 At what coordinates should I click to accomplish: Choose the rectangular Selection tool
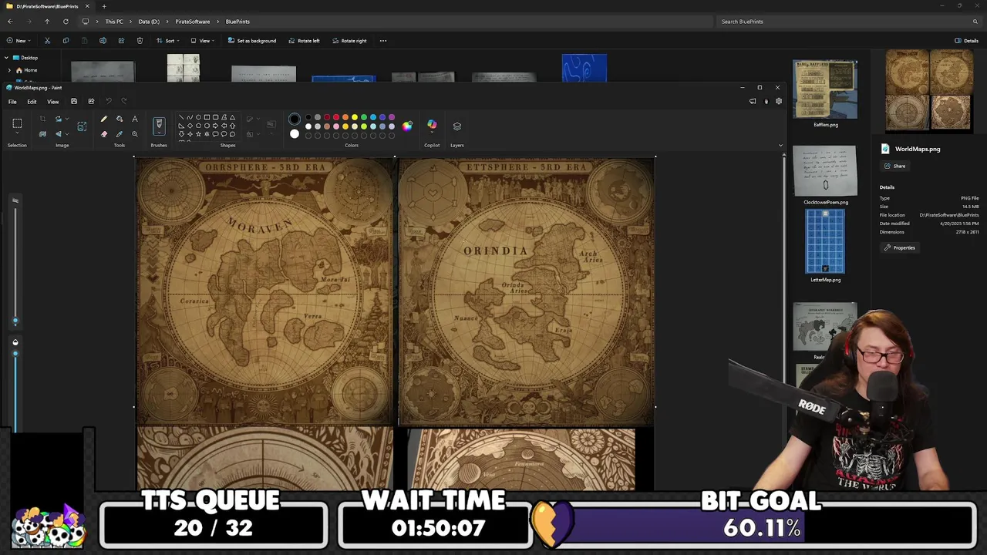tap(17, 123)
